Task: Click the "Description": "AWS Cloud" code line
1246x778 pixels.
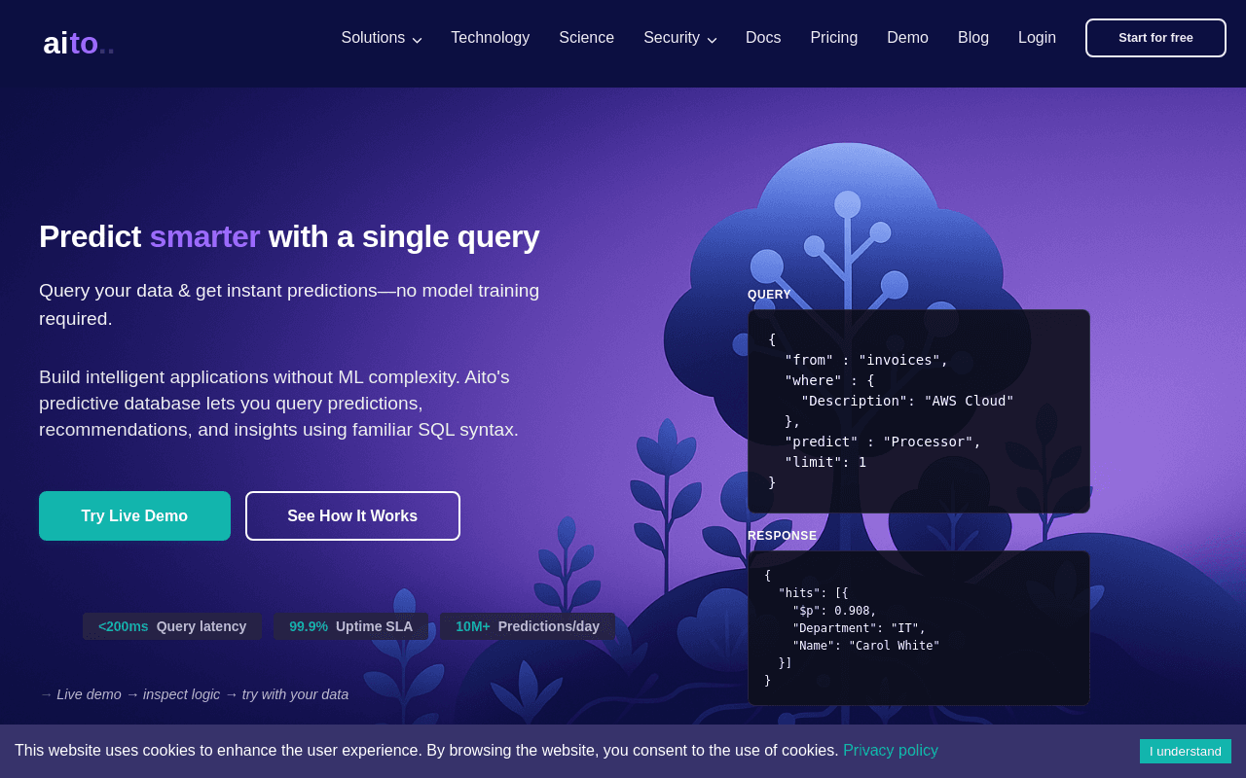Action: pyautogui.click(x=907, y=401)
